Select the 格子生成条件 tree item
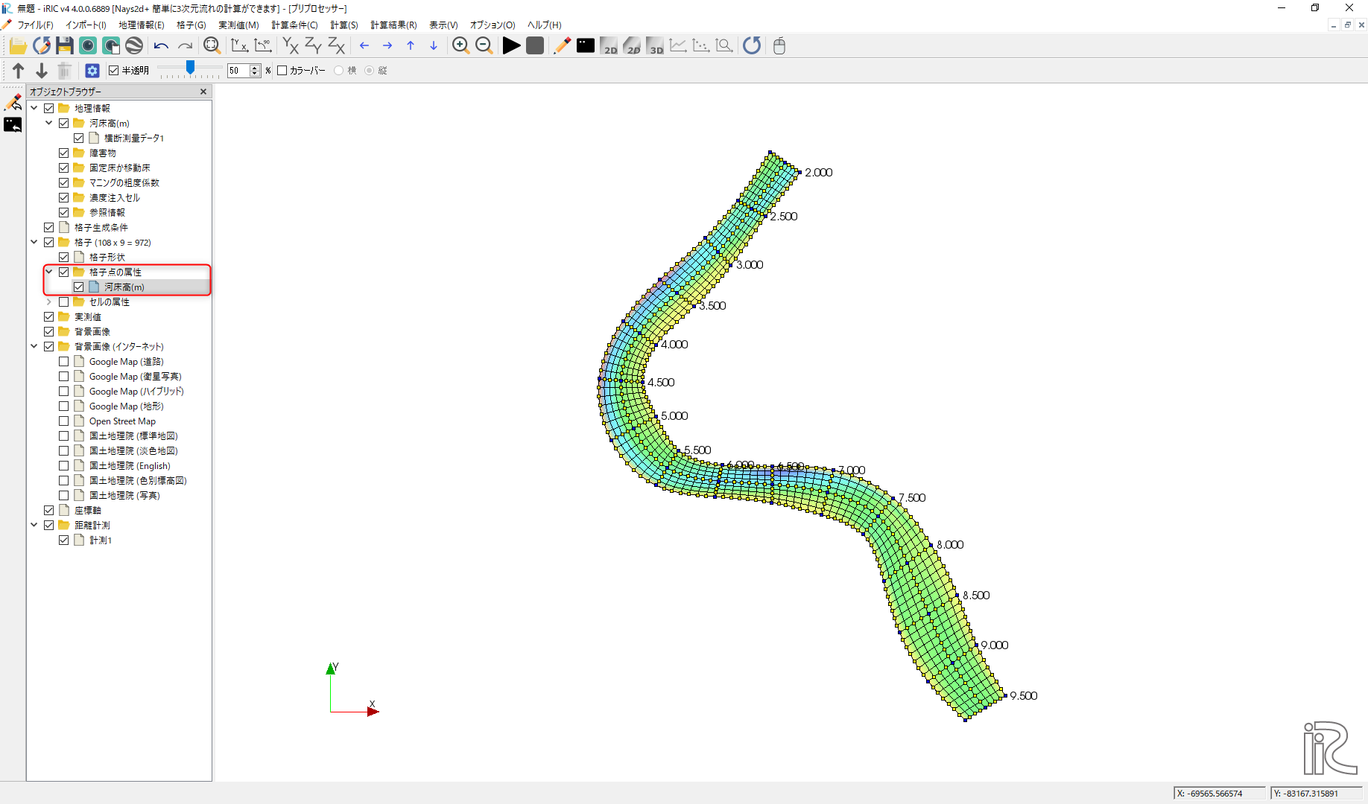1368x804 pixels. [101, 227]
